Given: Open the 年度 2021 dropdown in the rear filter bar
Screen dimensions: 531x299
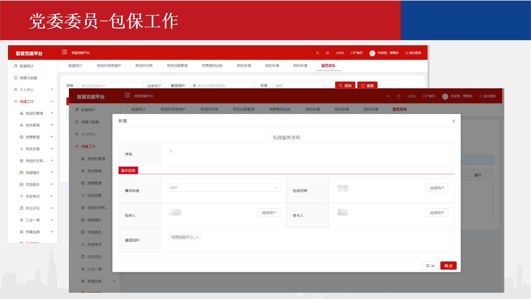Looking at the screenshot, I should click(301, 86).
